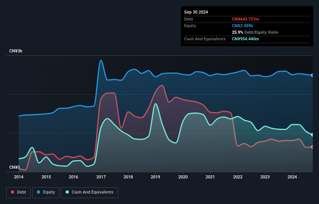Click the Equity label in tooltip
The image size is (319, 204).
(190, 26)
